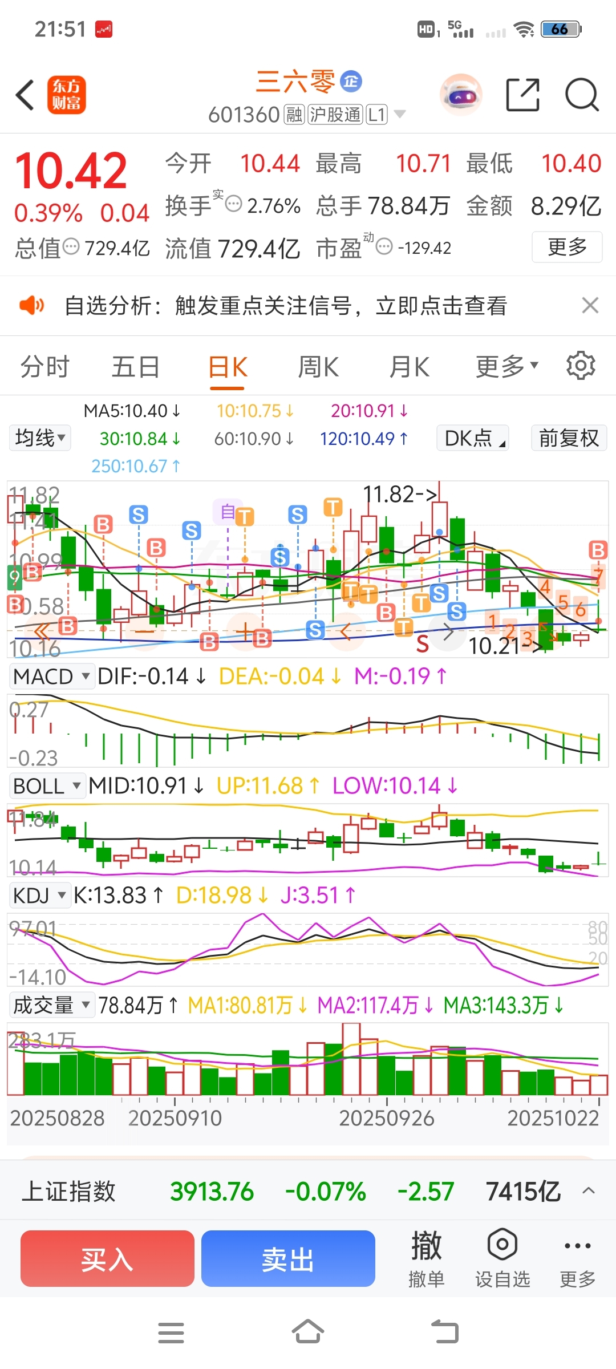Open the BOLL indicator dropdown

pyautogui.click(x=48, y=786)
